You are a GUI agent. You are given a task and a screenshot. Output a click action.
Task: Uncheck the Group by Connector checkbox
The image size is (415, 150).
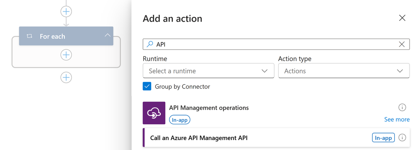click(147, 86)
